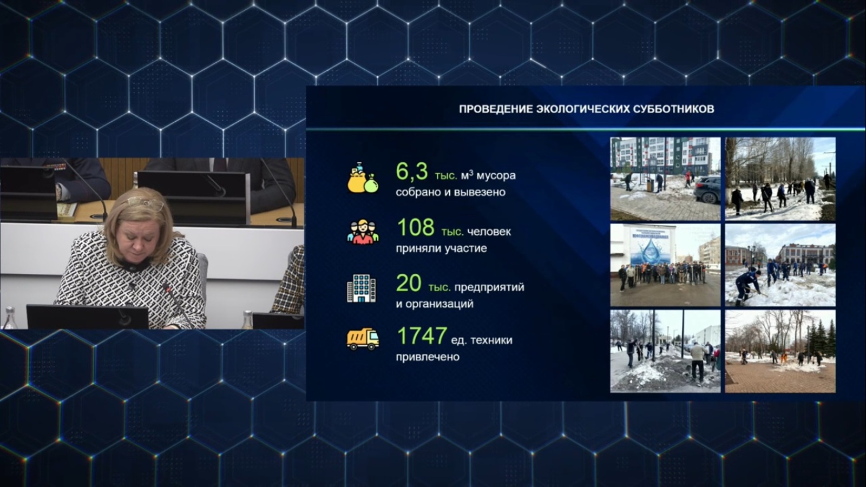Open the photo with the water drop banner
Viewport: 866px width, 487px height.
665,265
